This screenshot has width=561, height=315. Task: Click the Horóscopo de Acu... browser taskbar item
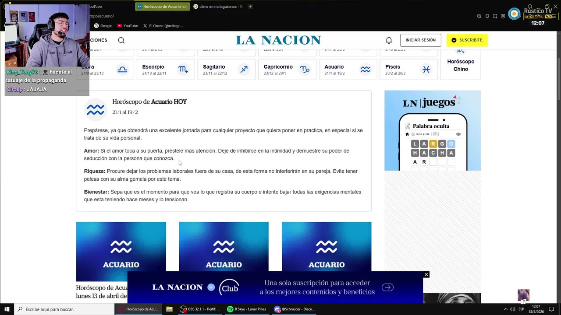tap(138, 309)
